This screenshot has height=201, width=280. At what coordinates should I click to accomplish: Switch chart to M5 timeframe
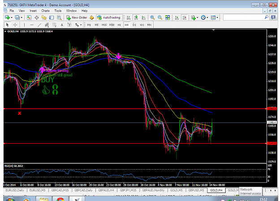(x=96, y=25)
